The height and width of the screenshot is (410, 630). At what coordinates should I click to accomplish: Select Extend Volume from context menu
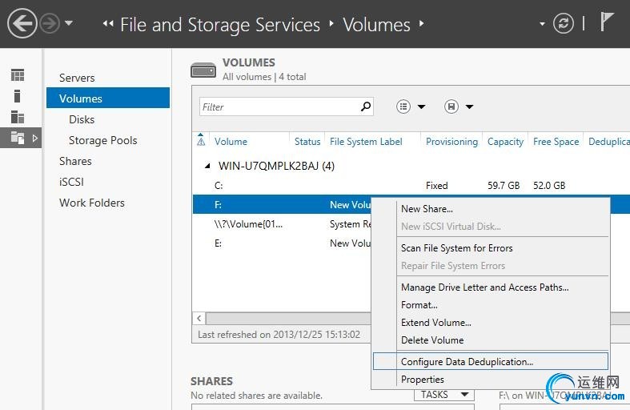coord(435,323)
